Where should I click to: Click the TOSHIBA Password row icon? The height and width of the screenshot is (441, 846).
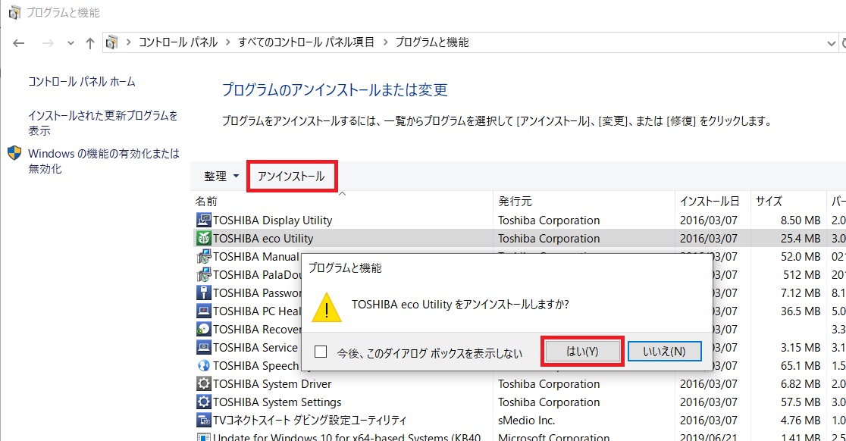tap(203, 292)
